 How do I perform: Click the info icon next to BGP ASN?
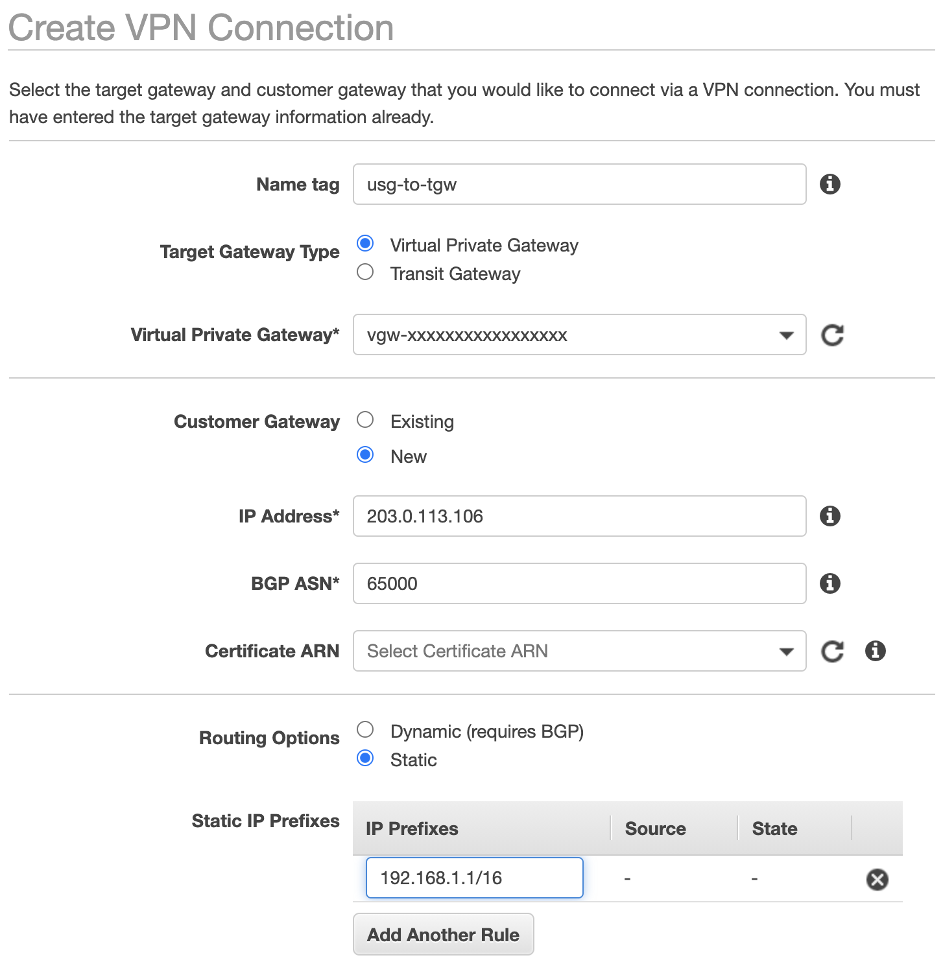coord(830,583)
